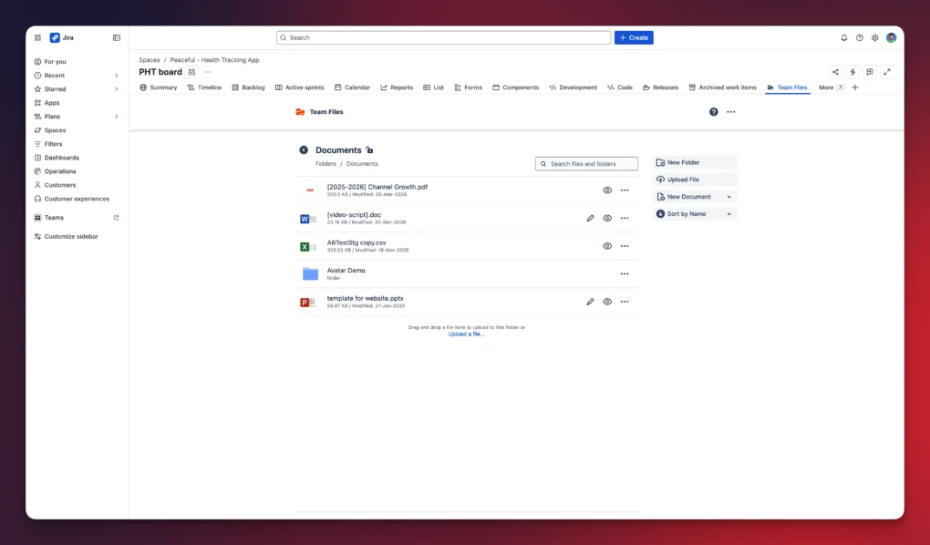930x545 pixels.
Task: Click the team members icon beside PHT board
Action: (191, 72)
